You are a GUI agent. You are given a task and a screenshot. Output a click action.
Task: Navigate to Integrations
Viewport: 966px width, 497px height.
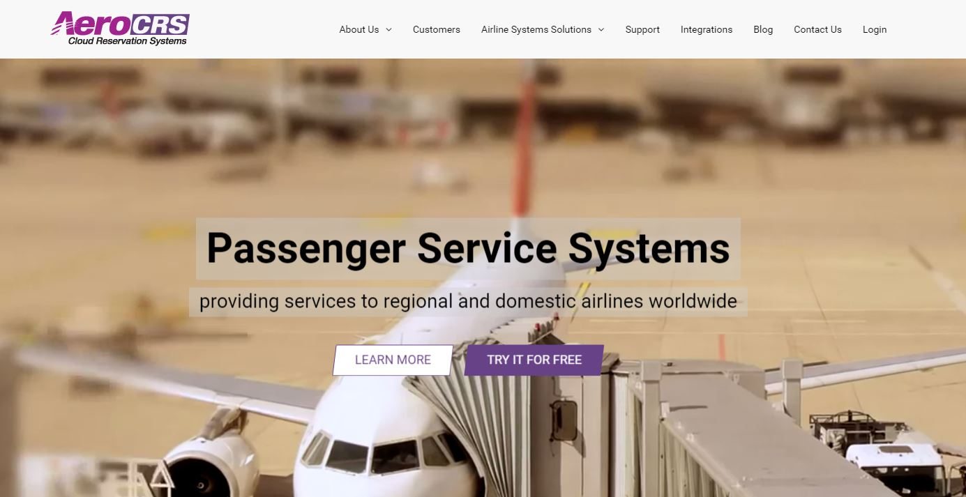[x=707, y=29]
